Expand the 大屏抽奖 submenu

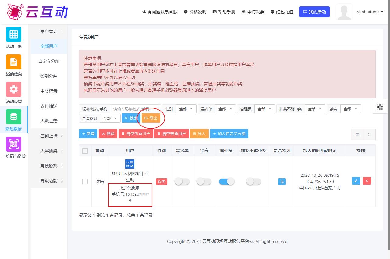(x=49, y=151)
